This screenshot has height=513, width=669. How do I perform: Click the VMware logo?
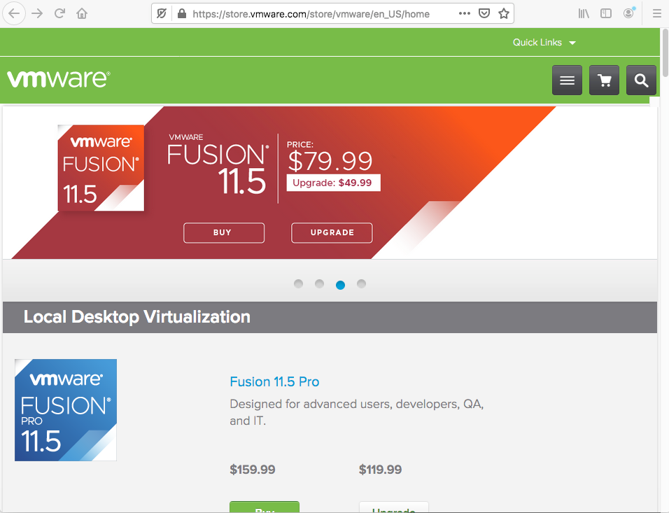[59, 78]
